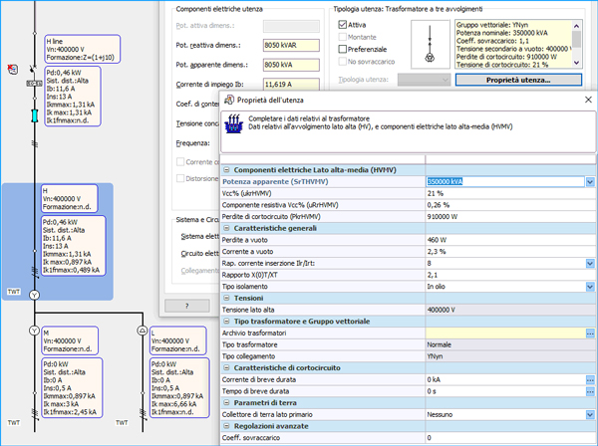Collapse Caratteristiche di cortocircuito section
The height and width of the screenshot is (446, 598).
tap(226, 368)
